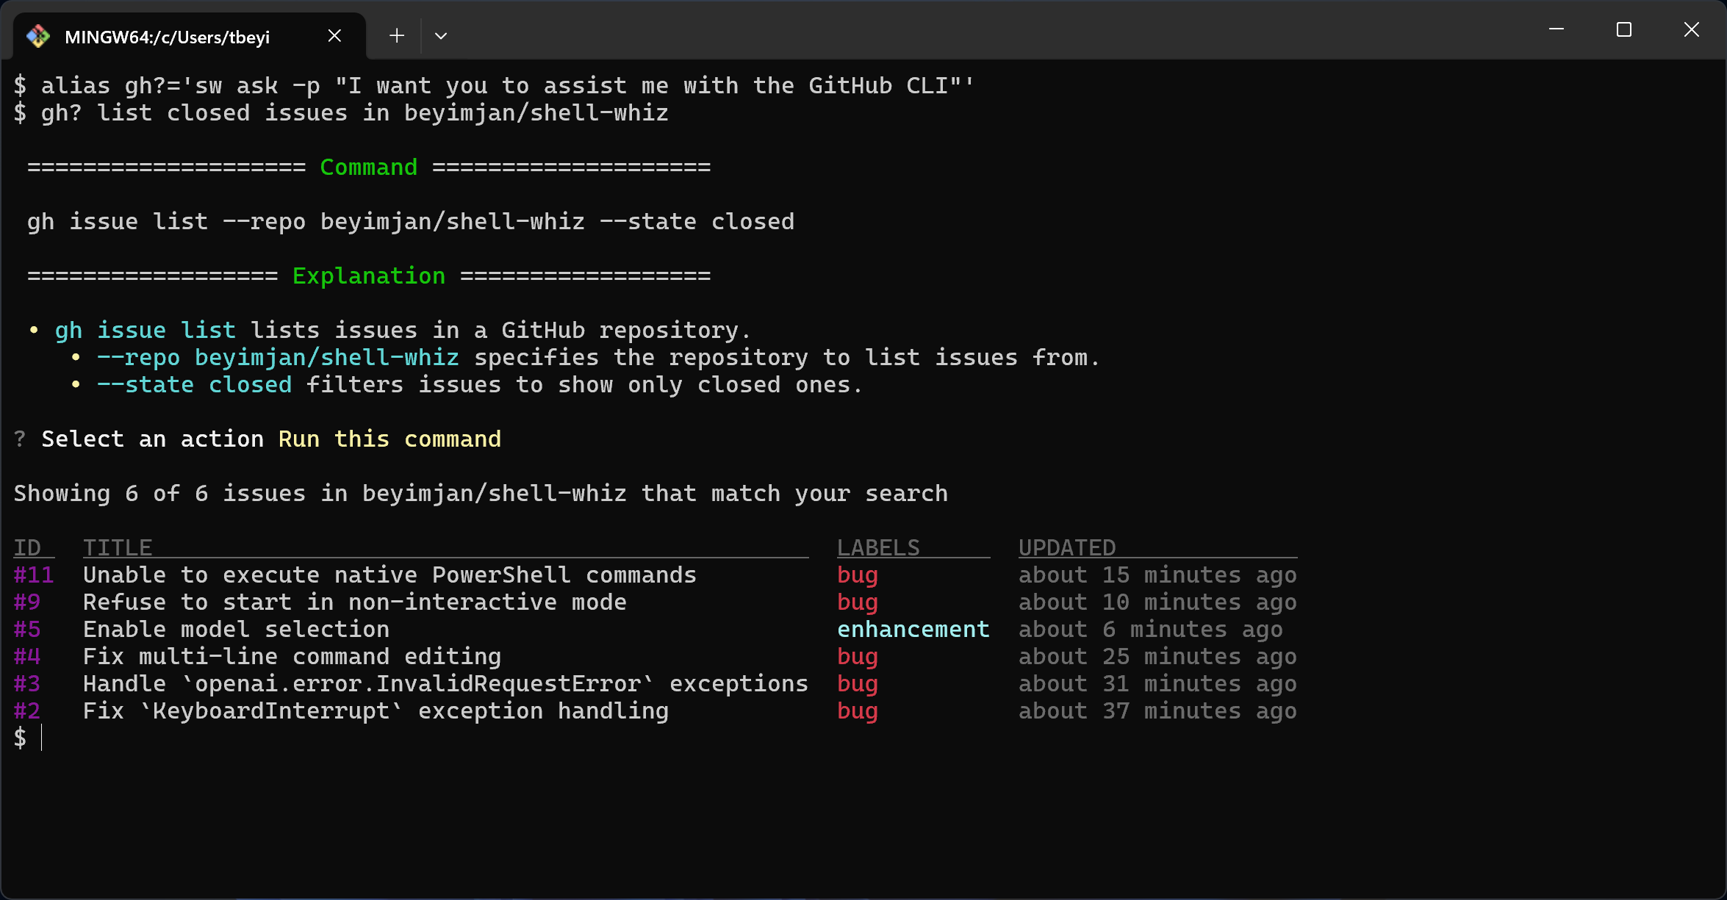Click the bug label next to issue #2
The height and width of the screenshot is (900, 1727).
tap(857, 710)
